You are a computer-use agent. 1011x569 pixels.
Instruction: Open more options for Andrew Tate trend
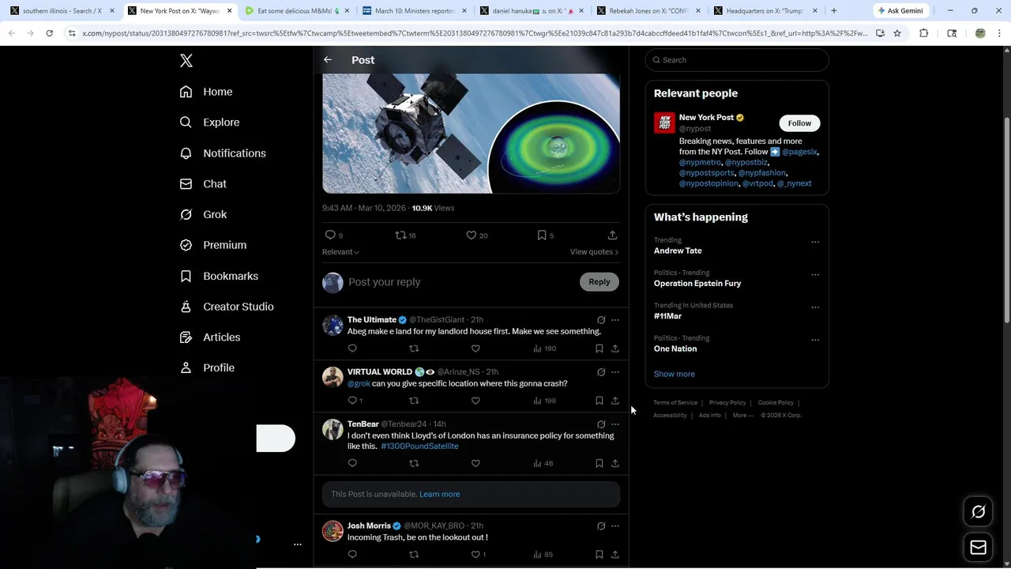point(815,243)
